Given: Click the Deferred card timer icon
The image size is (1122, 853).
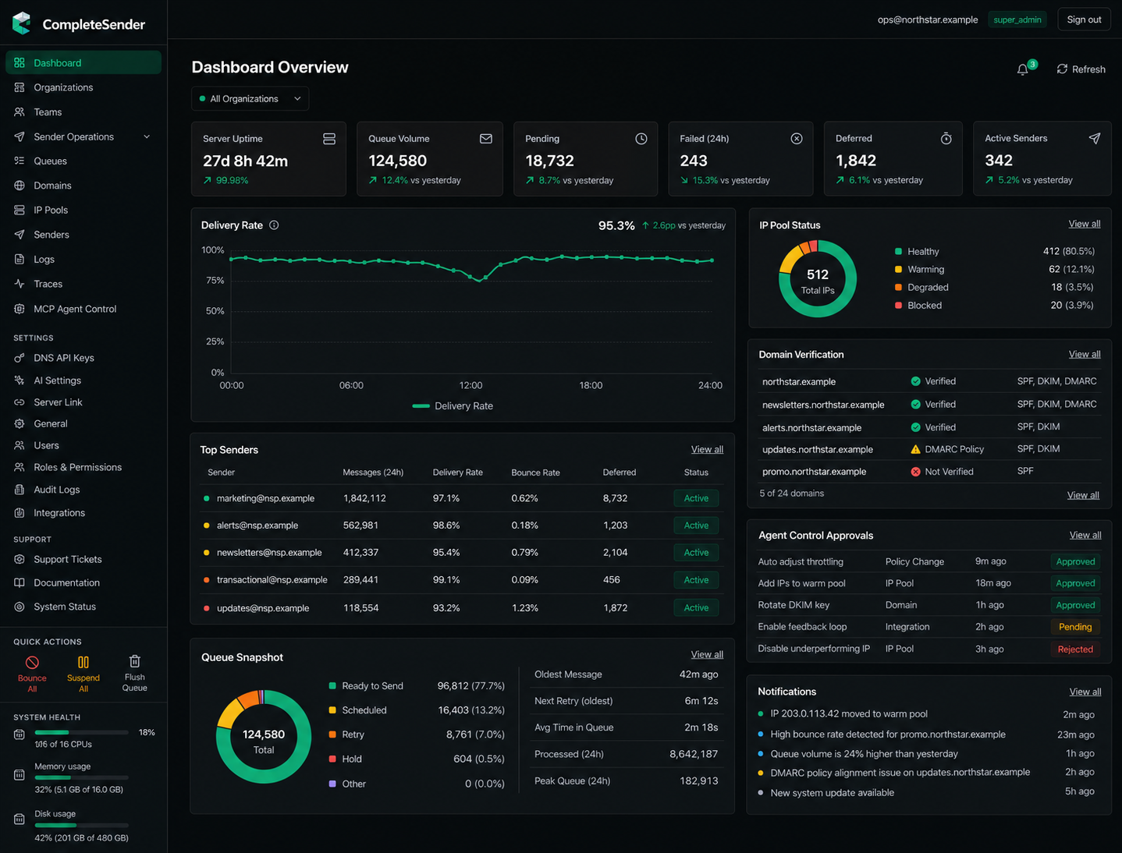Looking at the screenshot, I should coord(946,139).
